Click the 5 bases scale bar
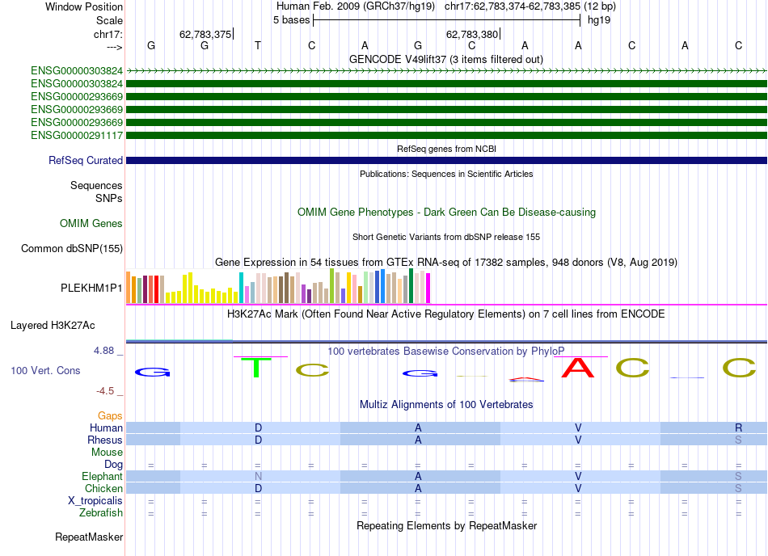 (x=446, y=20)
